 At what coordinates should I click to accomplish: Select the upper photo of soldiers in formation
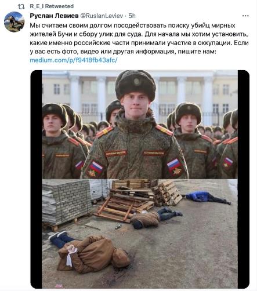pos(140,125)
